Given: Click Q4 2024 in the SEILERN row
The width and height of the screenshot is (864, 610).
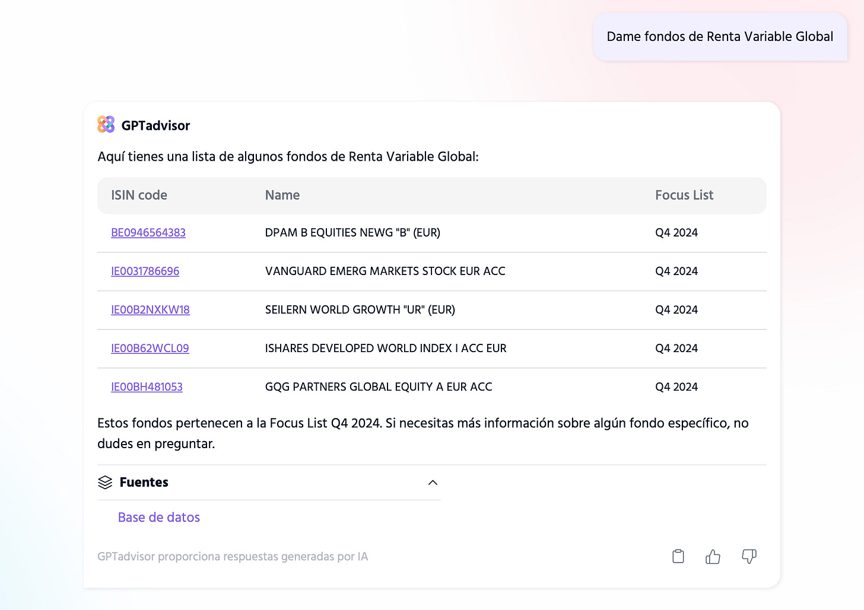Looking at the screenshot, I should point(676,309).
